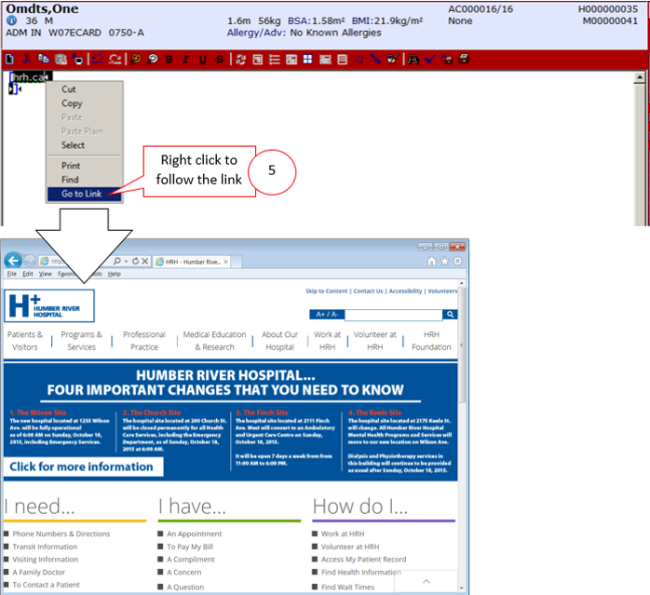Click the scissors Cut icon in toolbar
Image resolution: width=650 pixels, height=595 pixels.
26,59
